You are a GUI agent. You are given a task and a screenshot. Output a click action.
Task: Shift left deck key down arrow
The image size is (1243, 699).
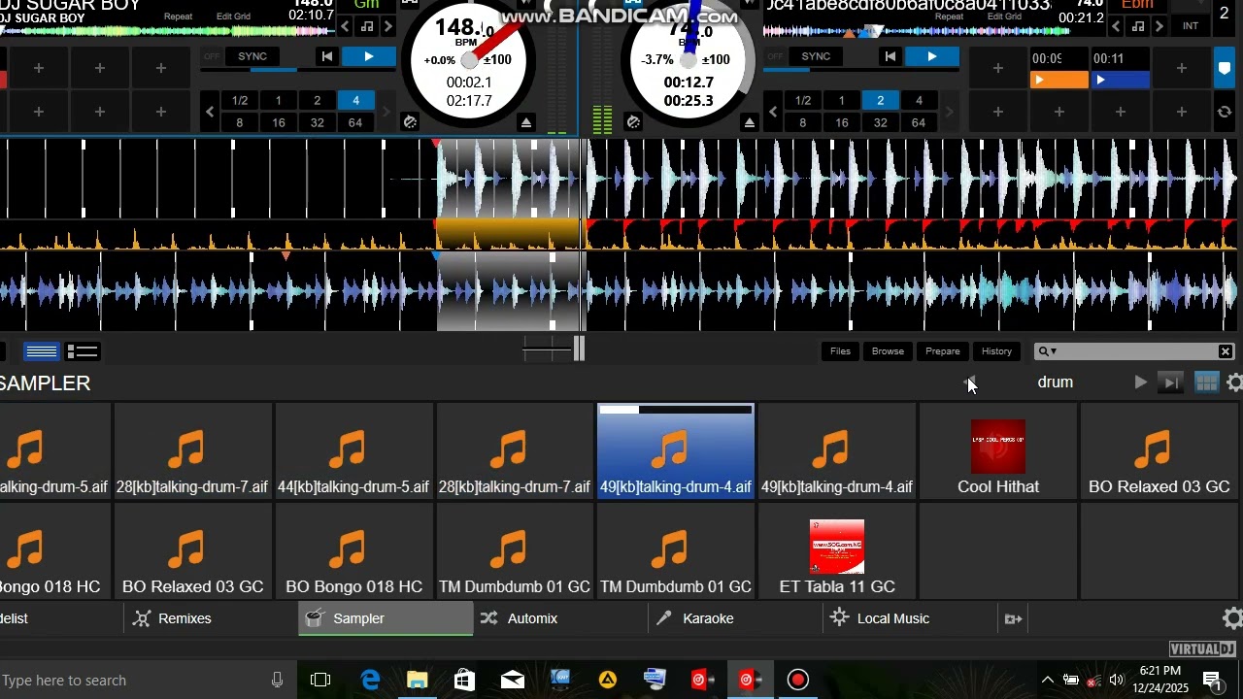click(x=344, y=26)
